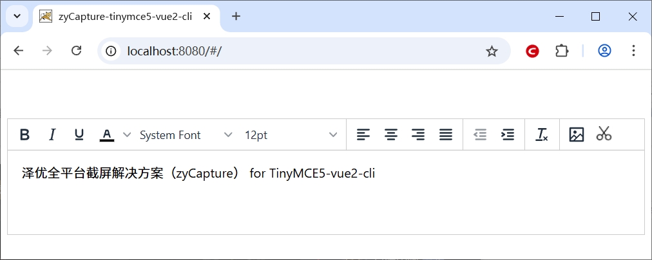
Task: Increase the paragraph indent
Action: [508, 135]
